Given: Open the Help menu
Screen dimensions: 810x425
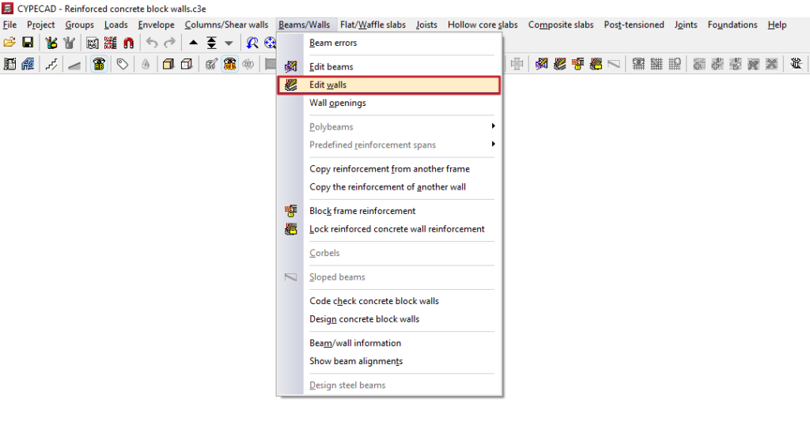Looking at the screenshot, I should coord(777,24).
